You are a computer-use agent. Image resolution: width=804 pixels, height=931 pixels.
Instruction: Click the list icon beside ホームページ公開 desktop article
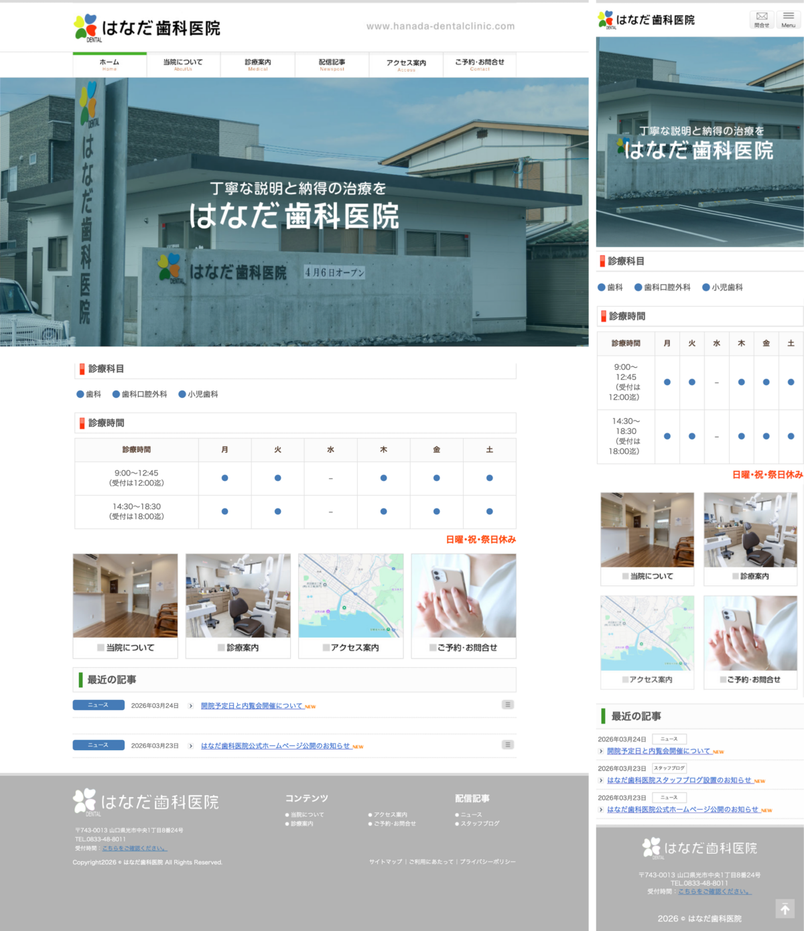[x=508, y=745]
